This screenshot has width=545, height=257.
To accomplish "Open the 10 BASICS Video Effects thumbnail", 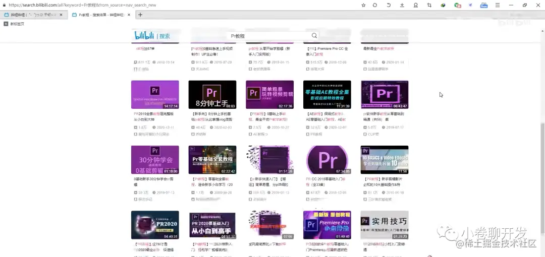I will (385, 160).
